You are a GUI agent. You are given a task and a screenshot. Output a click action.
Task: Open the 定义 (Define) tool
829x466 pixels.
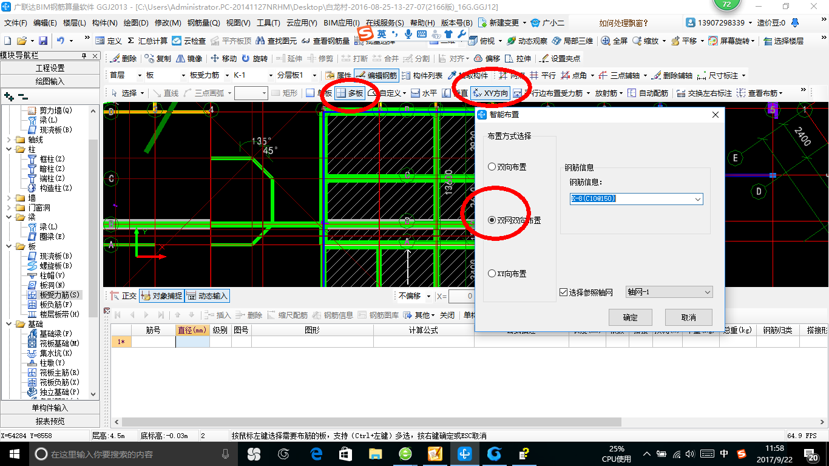[x=109, y=41]
